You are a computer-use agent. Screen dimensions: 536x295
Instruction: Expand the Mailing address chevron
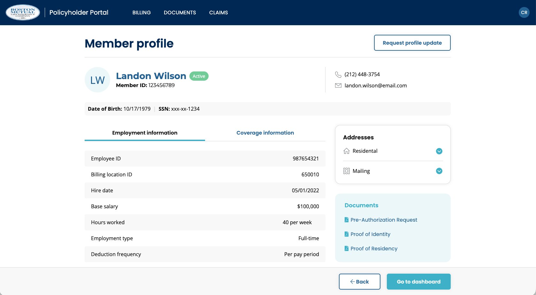tap(439, 171)
